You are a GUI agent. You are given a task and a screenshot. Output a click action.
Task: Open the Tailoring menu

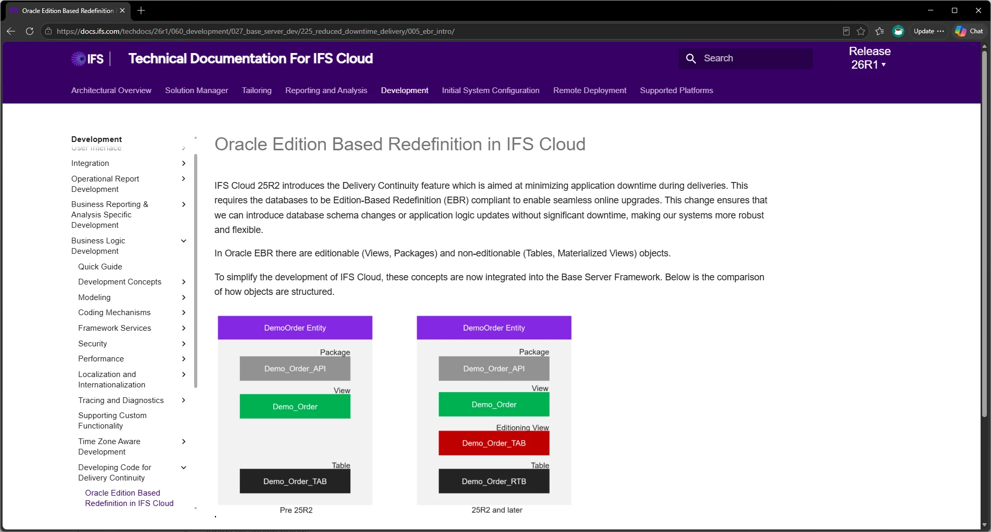coord(257,90)
